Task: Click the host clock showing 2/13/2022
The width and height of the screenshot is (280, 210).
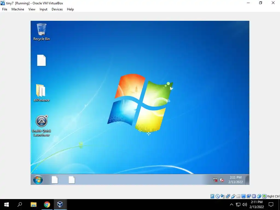Action: pos(256,205)
